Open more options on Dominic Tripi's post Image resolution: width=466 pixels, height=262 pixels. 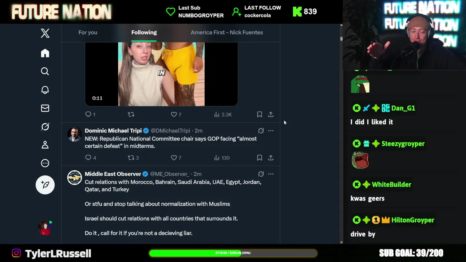pos(271,131)
